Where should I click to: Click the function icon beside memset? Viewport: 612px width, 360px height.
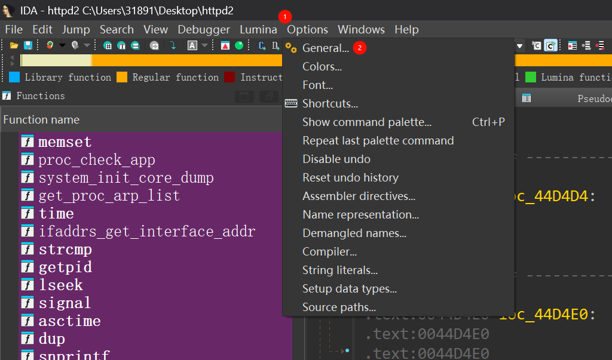[27, 141]
